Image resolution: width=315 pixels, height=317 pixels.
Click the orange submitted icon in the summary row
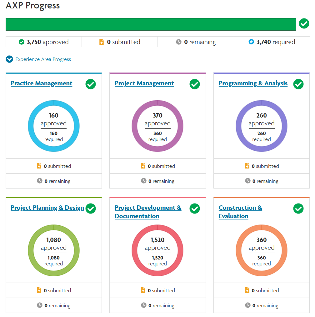click(x=102, y=42)
